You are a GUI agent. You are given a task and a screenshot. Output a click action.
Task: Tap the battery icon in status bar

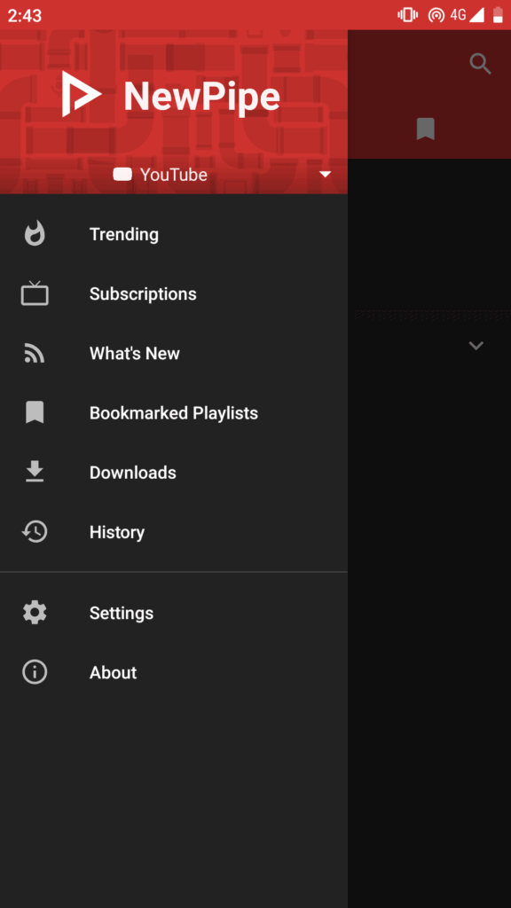498,15
